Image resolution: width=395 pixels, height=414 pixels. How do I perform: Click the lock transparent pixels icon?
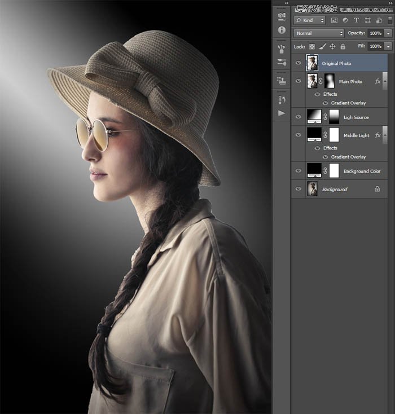pos(312,46)
